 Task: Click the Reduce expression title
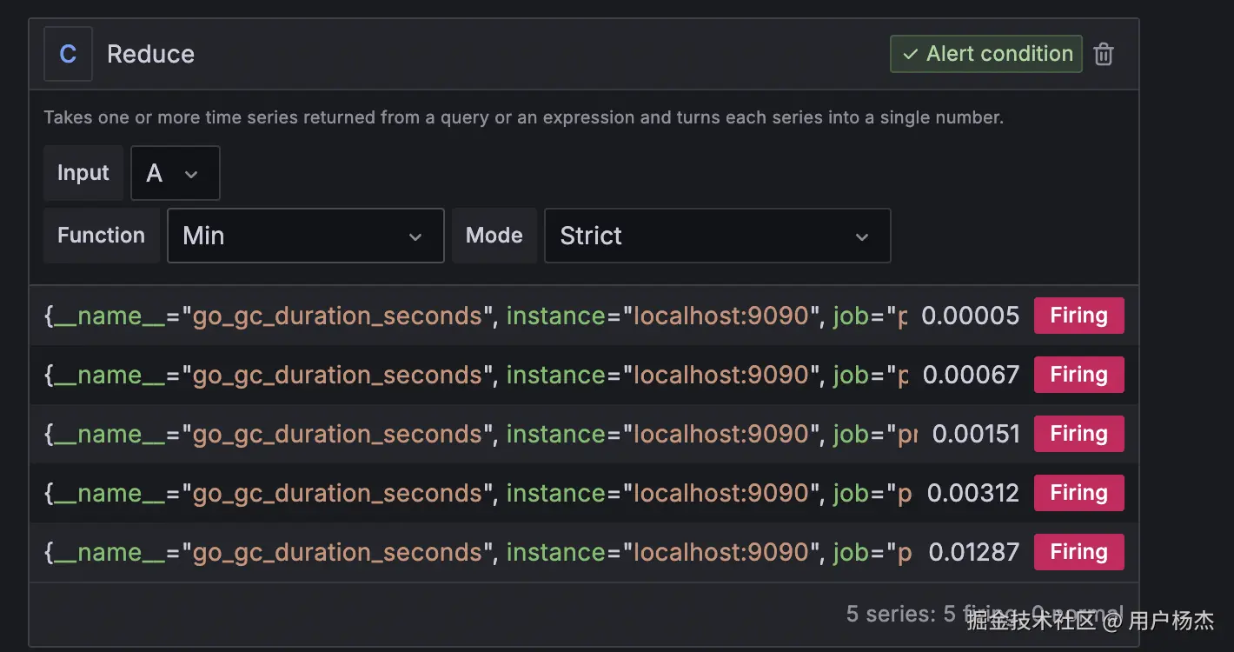(150, 54)
